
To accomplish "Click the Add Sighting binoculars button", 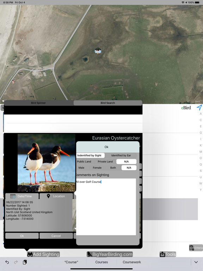I will (43, 254).
